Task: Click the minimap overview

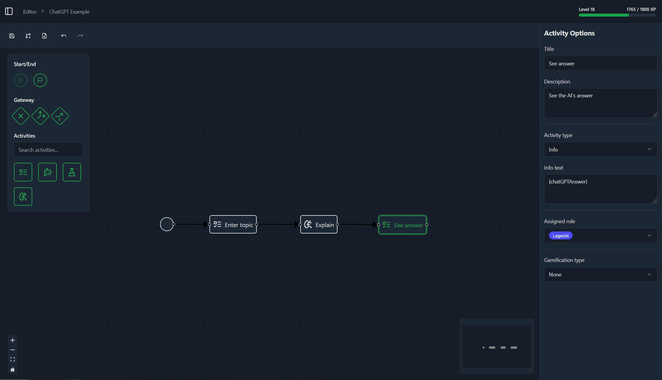Action: pos(497,346)
